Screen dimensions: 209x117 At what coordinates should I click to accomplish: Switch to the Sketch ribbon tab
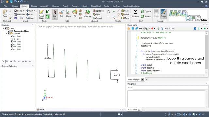[x=15, y=6]
